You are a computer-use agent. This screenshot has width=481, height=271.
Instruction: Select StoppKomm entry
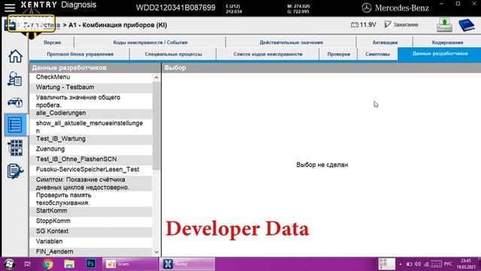pos(91,221)
